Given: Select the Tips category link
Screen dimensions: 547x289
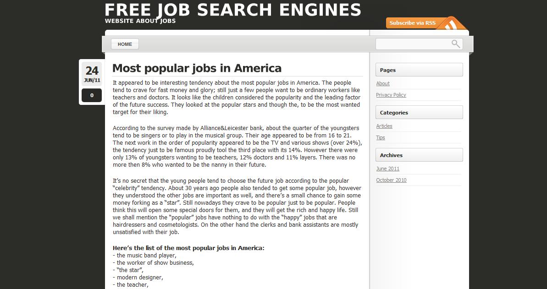Looking at the screenshot, I should tap(381, 137).
